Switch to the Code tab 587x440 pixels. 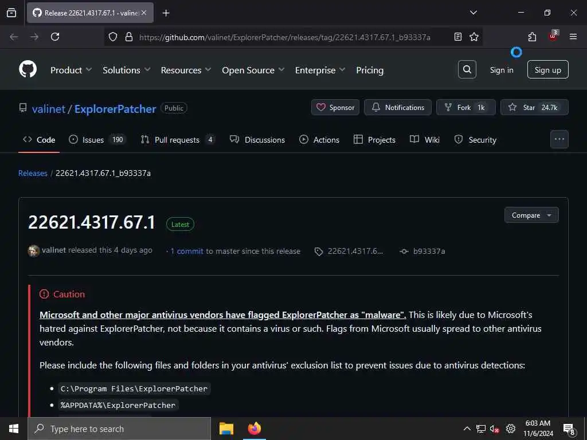click(39, 140)
